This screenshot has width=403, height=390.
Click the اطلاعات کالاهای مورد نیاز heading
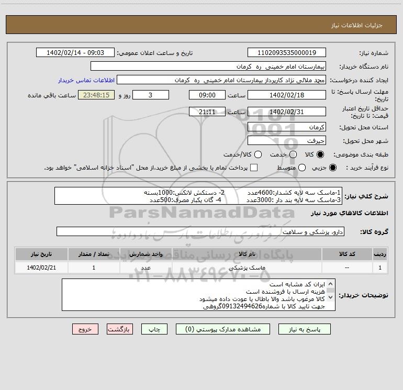coord(350,213)
